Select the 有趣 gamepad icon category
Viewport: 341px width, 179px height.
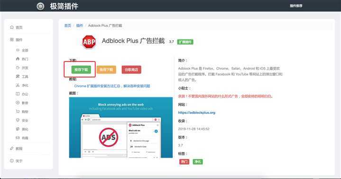pyautogui.click(x=18, y=138)
